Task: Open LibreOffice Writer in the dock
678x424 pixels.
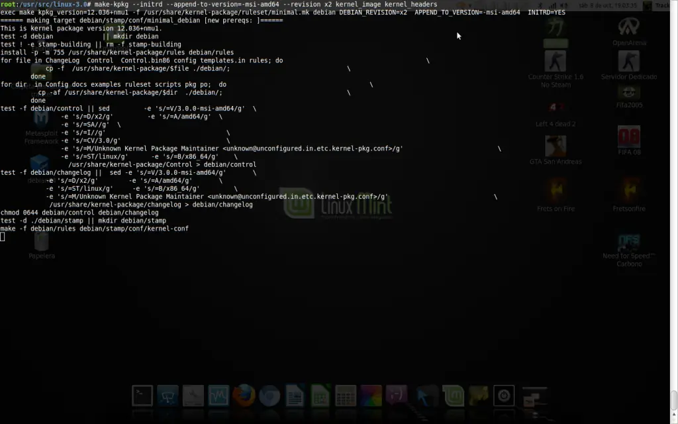Action: (x=295, y=396)
